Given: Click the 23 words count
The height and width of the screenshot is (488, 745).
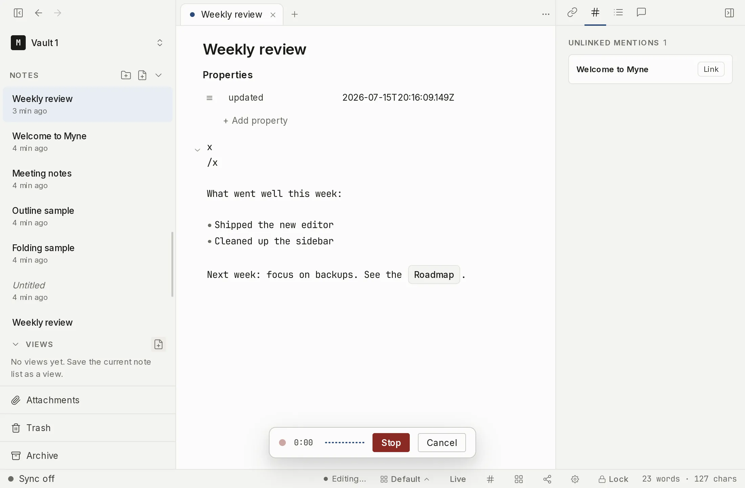Looking at the screenshot, I should [661, 479].
